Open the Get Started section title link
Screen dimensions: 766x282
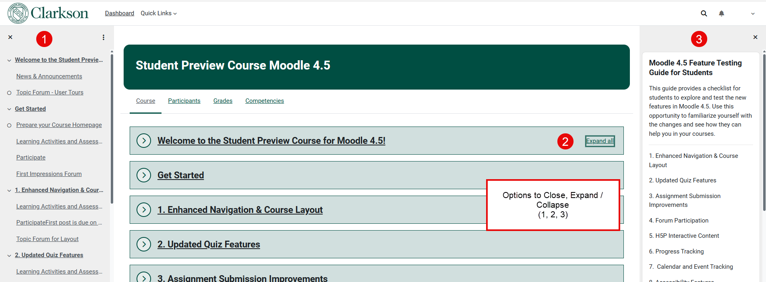pos(181,175)
